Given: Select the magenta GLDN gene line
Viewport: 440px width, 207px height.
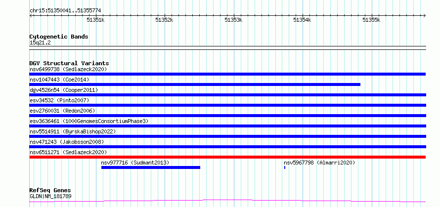Looking at the screenshot, I should click(x=227, y=201).
